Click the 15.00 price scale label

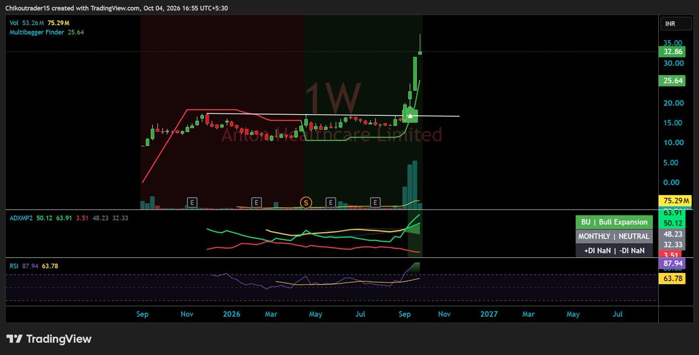pyautogui.click(x=673, y=123)
